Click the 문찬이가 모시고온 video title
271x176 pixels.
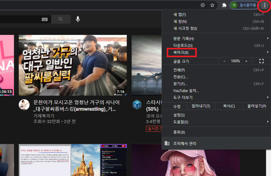coord(76,106)
